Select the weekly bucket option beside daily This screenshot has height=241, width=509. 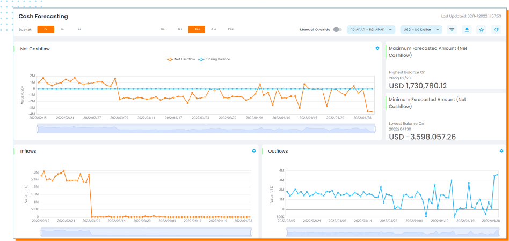[x=63, y=29]
